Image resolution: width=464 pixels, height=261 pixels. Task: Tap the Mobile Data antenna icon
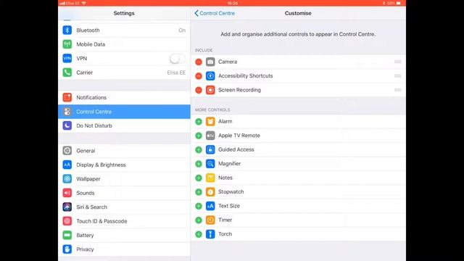[x=67, y=44]
